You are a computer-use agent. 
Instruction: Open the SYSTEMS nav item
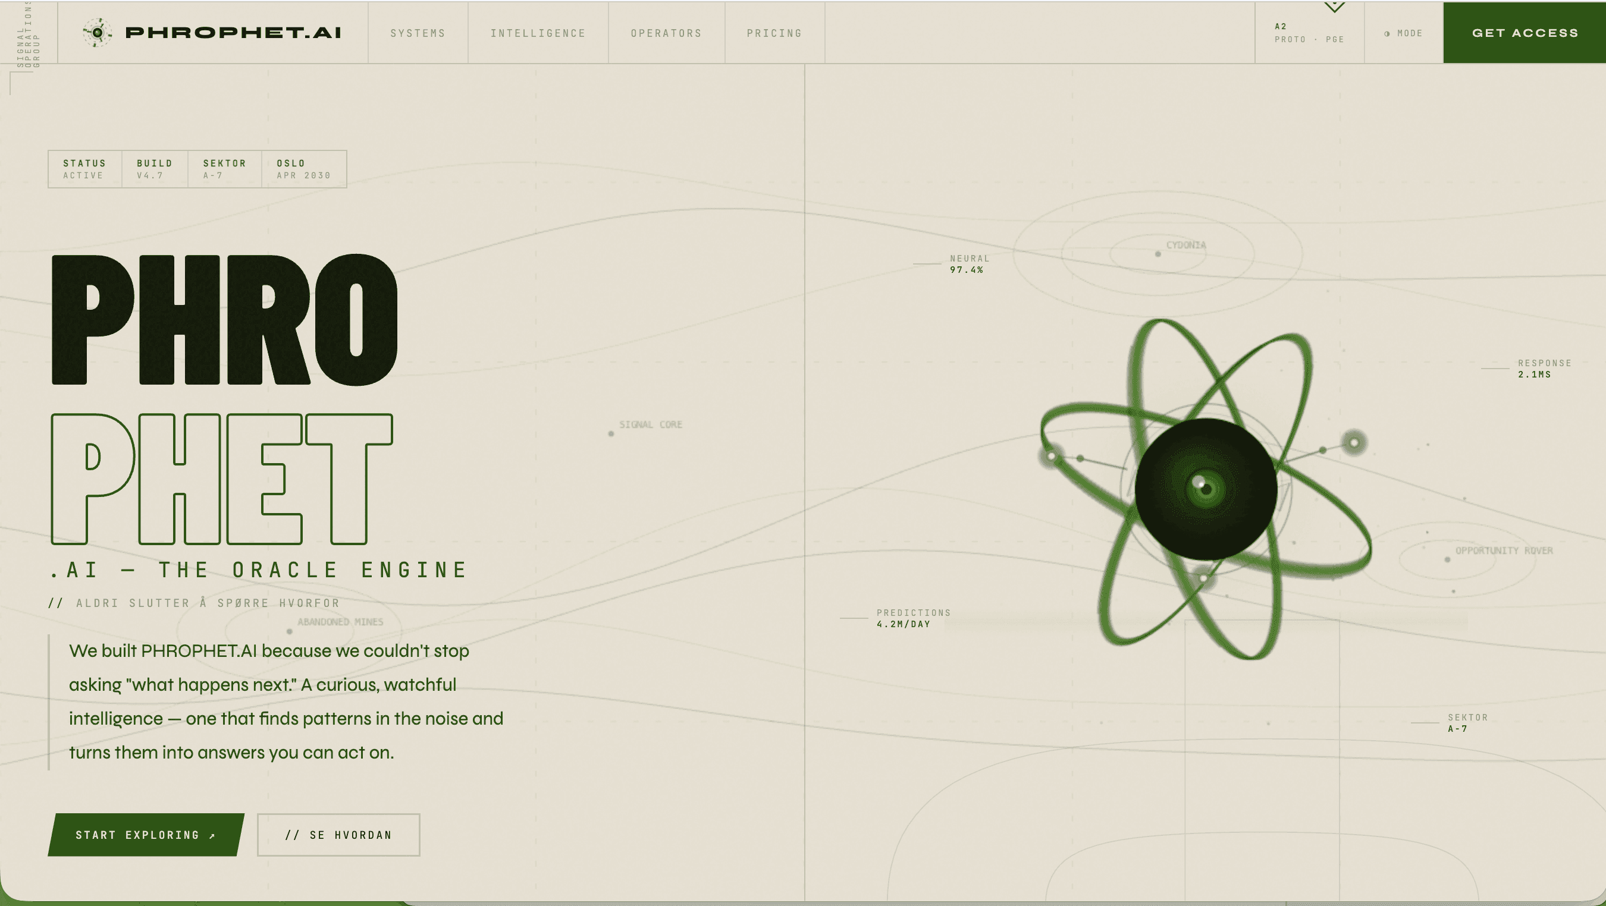pyautogui.click(x=418, y=33)
